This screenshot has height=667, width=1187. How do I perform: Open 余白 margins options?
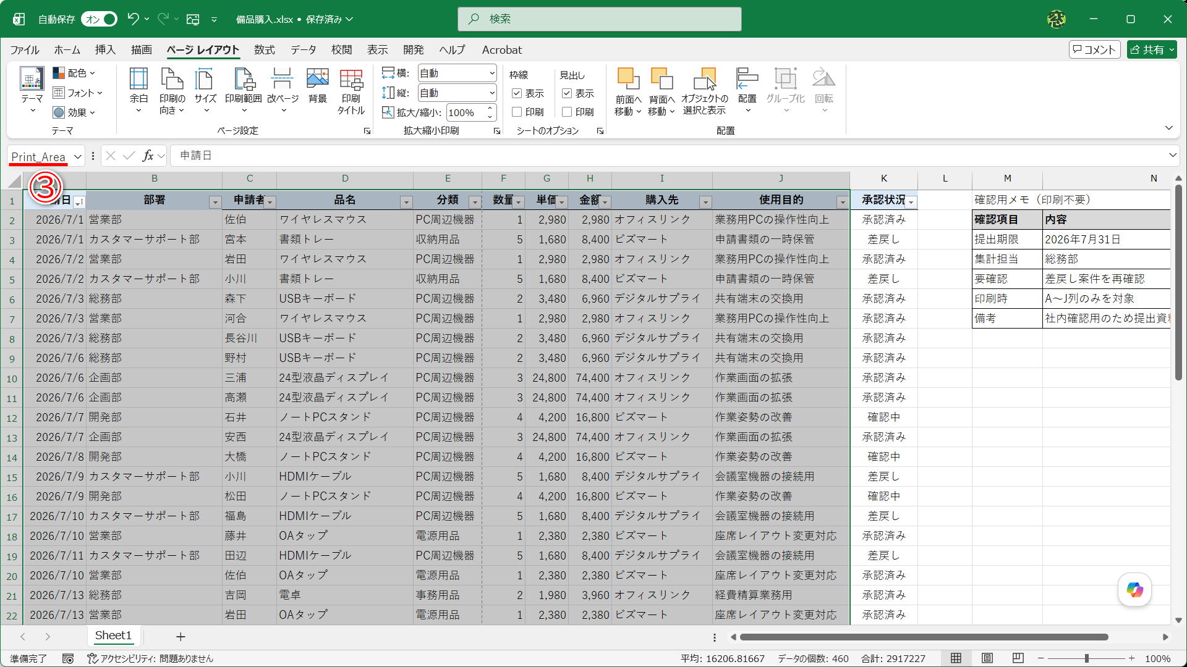[138, 90]
